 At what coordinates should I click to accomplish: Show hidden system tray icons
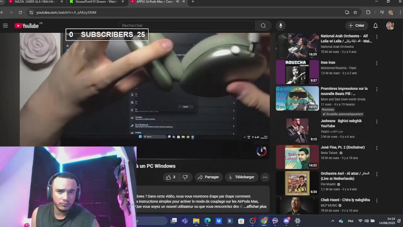[x=332, y=221]
